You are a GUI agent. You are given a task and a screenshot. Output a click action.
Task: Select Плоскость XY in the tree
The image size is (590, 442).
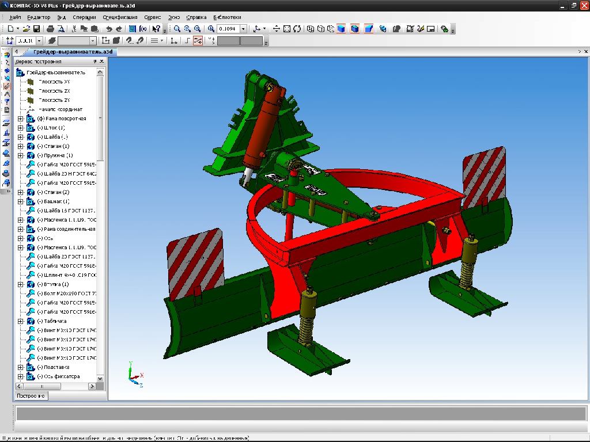[x=54, y=82]
